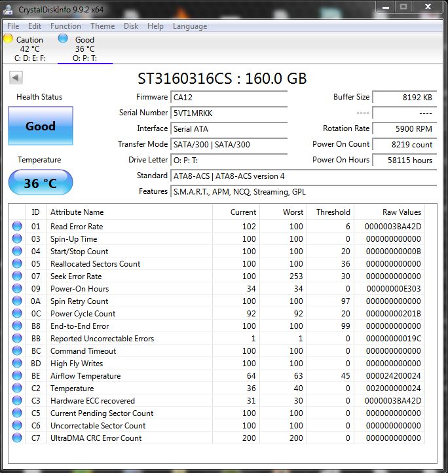Open the Language menu

click(190, 26)
